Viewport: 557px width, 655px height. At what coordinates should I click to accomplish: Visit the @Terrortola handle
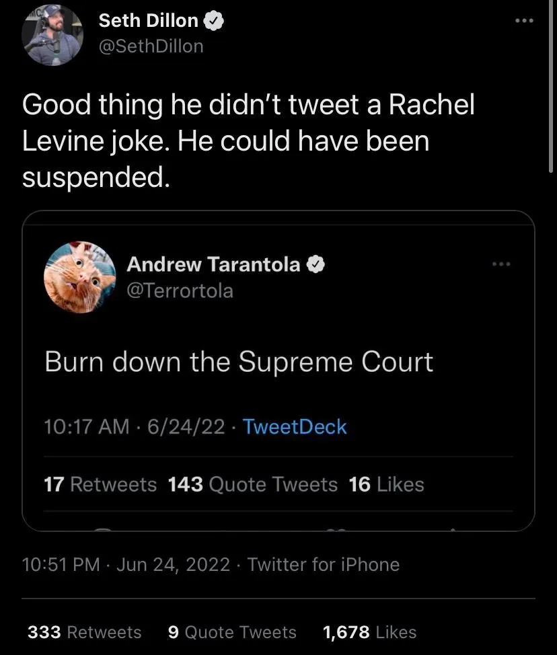tap(180, 290)
